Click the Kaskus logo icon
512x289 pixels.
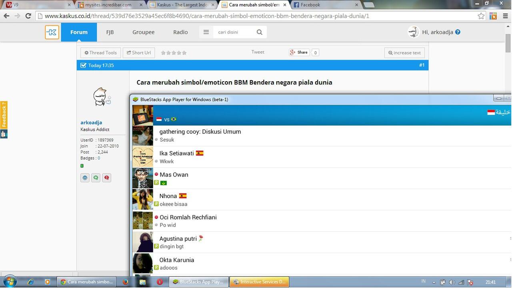coord(52,32)
